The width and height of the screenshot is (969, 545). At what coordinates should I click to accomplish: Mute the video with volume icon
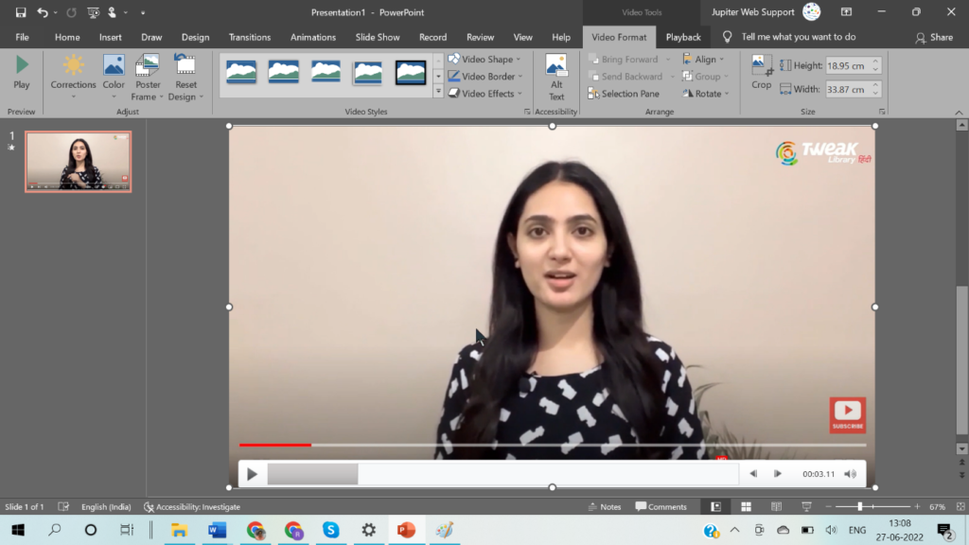click(x=851, y=474)
